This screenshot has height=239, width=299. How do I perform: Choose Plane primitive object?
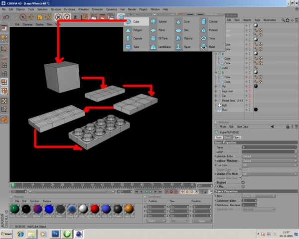point(161,30)
